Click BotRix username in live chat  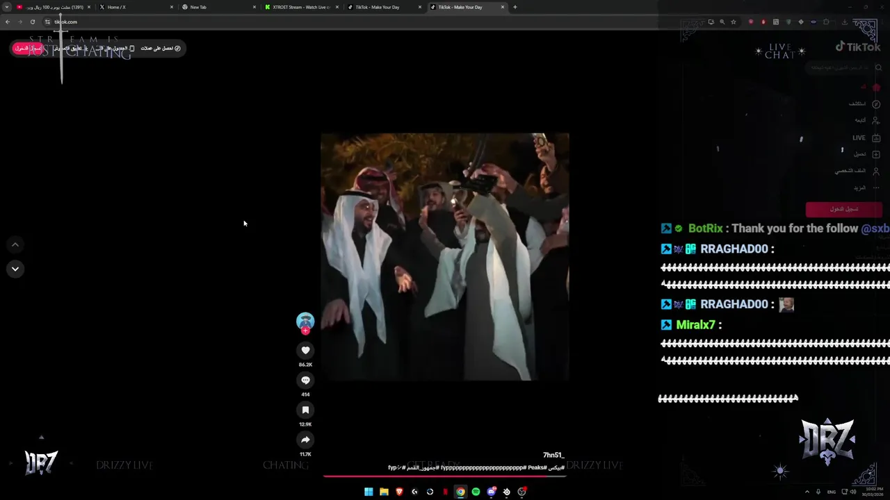click(705, 228)
